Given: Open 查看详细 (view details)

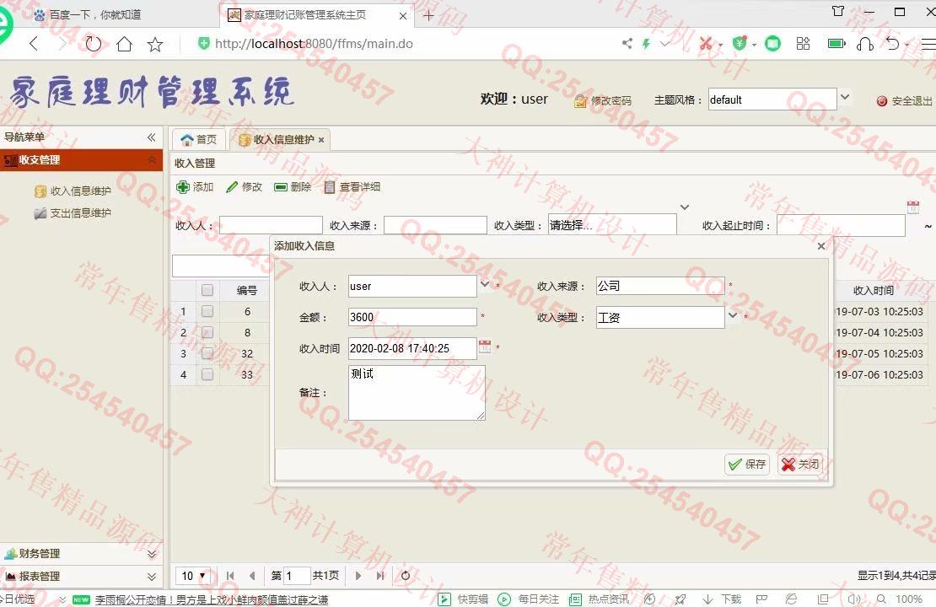Looking at the screenshot, I should (352, 187).
